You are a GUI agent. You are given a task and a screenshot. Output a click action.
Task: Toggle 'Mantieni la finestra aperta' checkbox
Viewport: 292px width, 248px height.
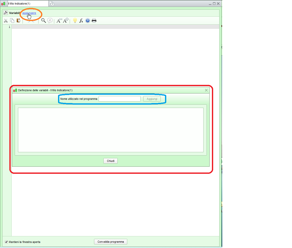click(x=6, y=242)
